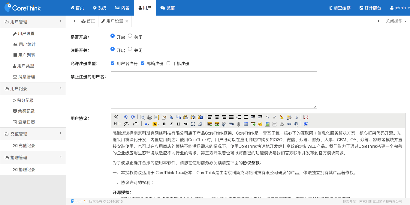Go to 首页 in the top navigation

tap(77, 8)
